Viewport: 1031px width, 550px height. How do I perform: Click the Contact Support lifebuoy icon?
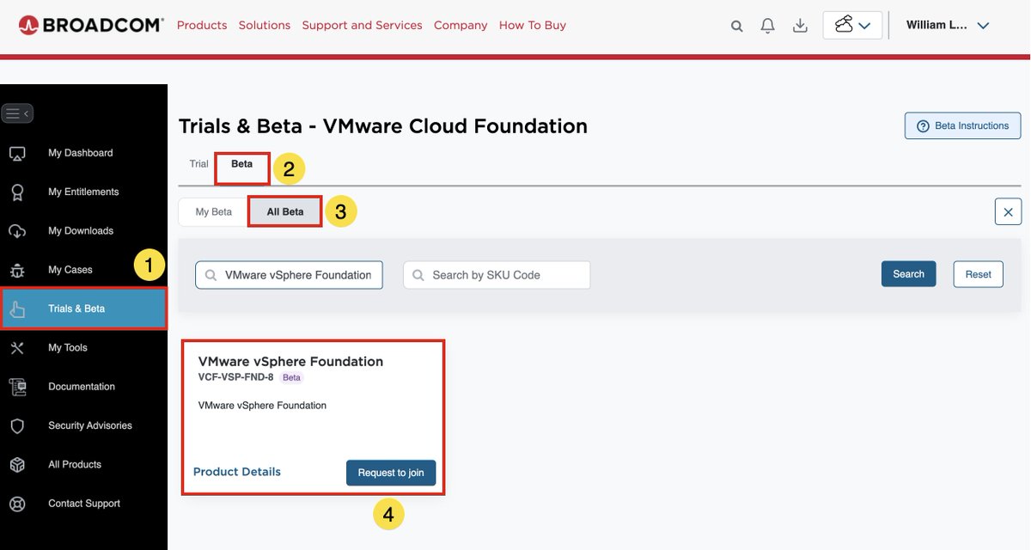(x=17, y=504)
